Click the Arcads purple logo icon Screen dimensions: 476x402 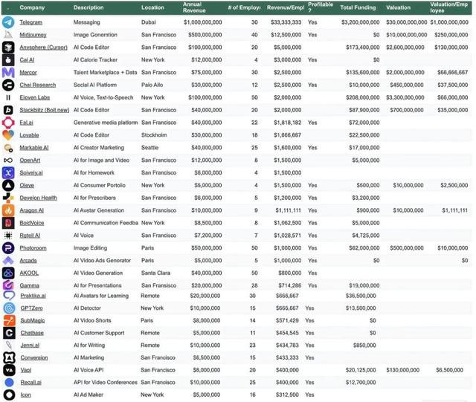(x=8, y=261)
